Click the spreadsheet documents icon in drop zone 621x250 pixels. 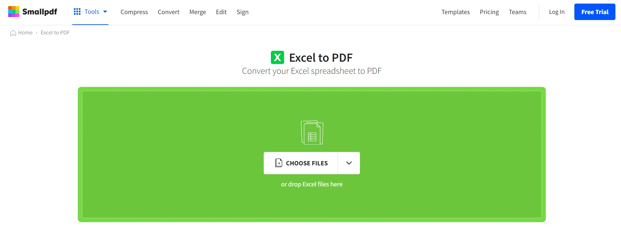pyautogui.click(x=312, y=133)
